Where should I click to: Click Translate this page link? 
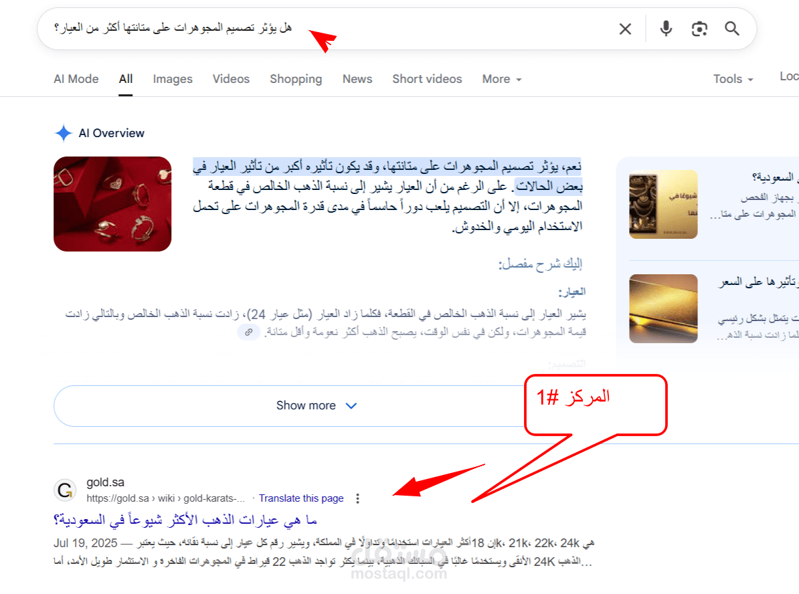click(301, 498)
